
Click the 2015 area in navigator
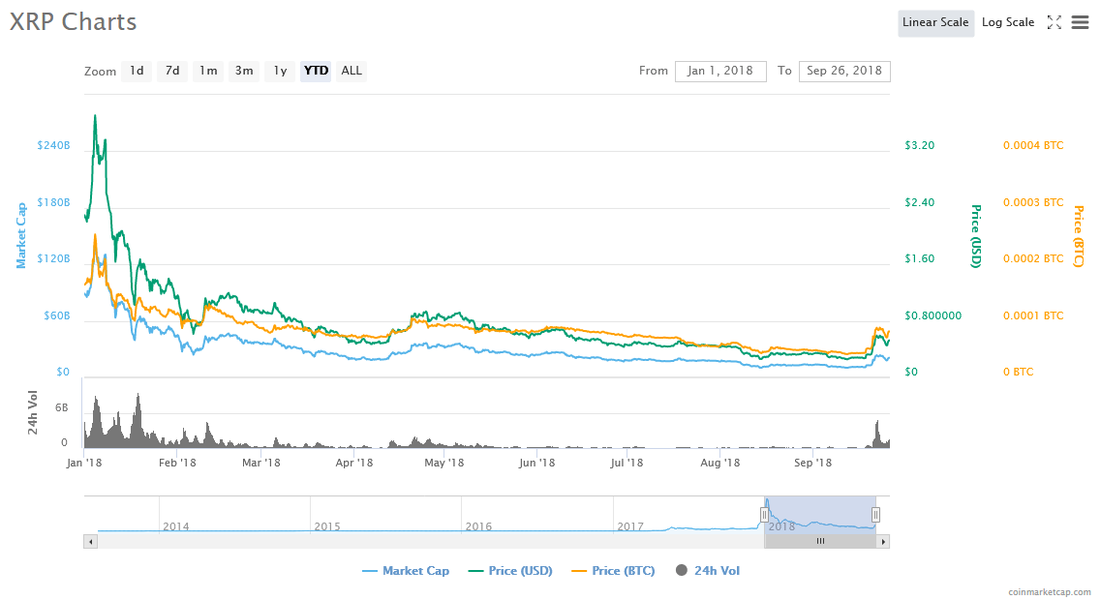[327, 526]
